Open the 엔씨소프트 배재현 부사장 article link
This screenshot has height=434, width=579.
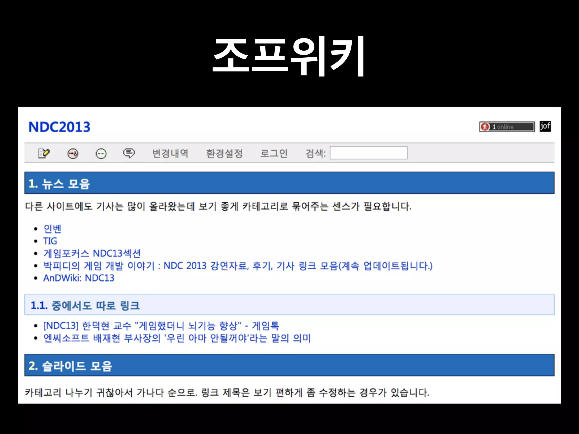(177, 338)
